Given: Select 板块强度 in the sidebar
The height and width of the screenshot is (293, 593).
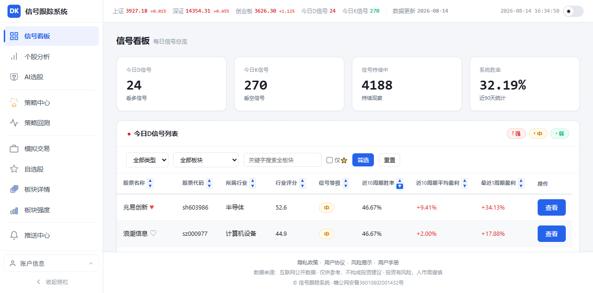Looking at the screenshot, I should (x=52, y=210).
